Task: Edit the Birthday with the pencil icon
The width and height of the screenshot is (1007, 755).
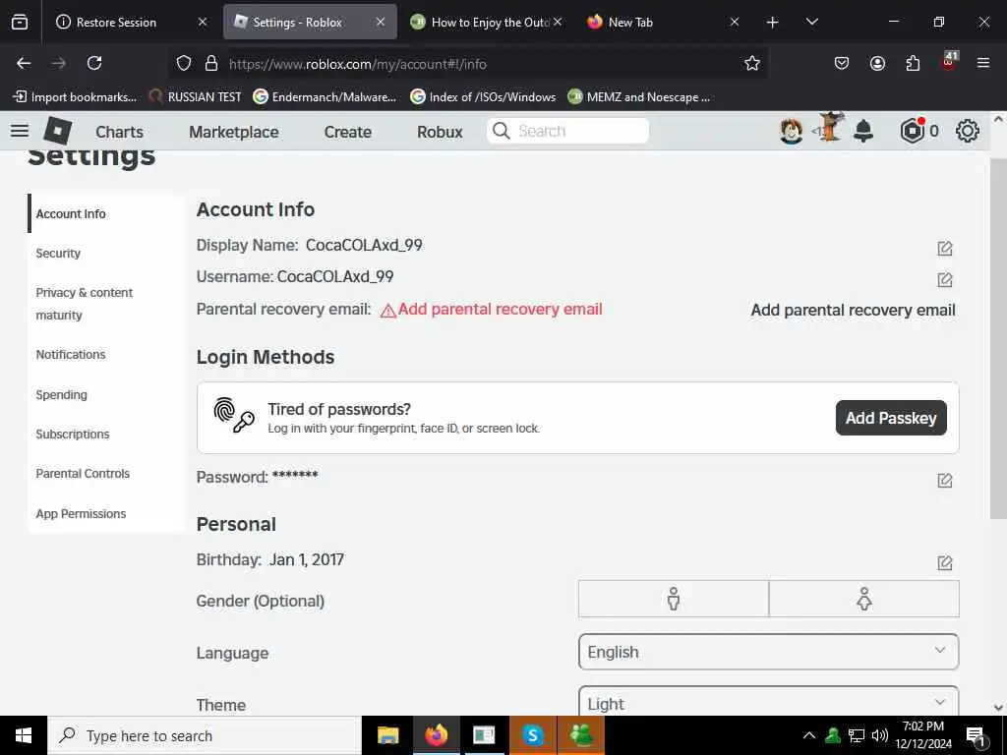Action: pyautogui.click(x=945, y=562)
